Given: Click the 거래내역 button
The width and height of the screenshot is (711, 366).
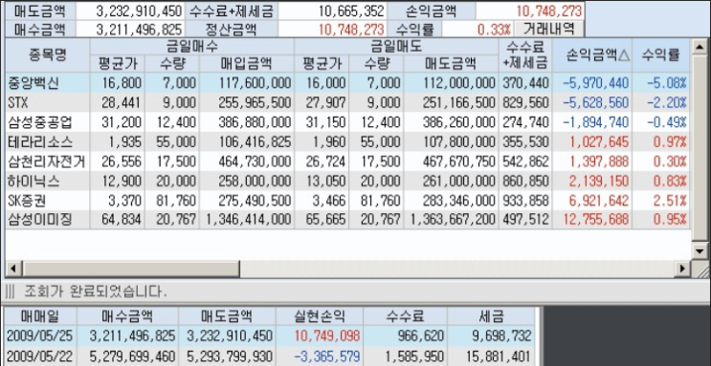Looking at the screenshot, I should point(549,29).
